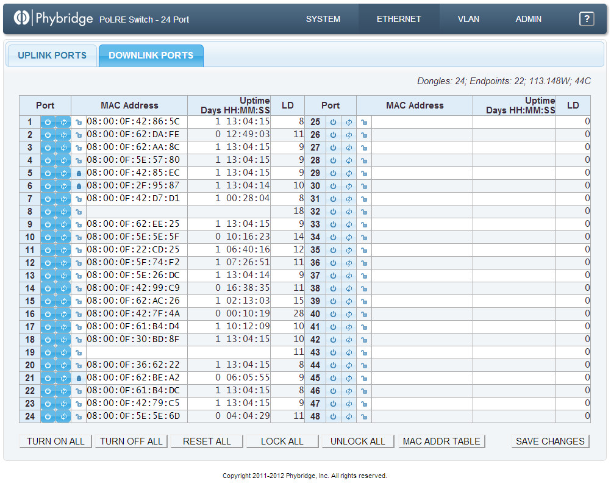Click the Phybridge logo
Screen dimensions: 611x489
pos(54,18)
